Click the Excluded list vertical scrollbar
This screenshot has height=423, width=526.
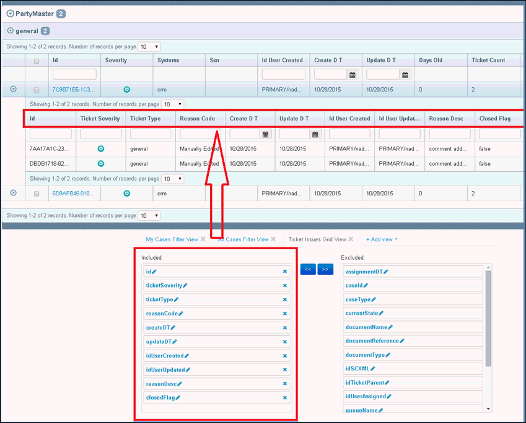(488, 322)
